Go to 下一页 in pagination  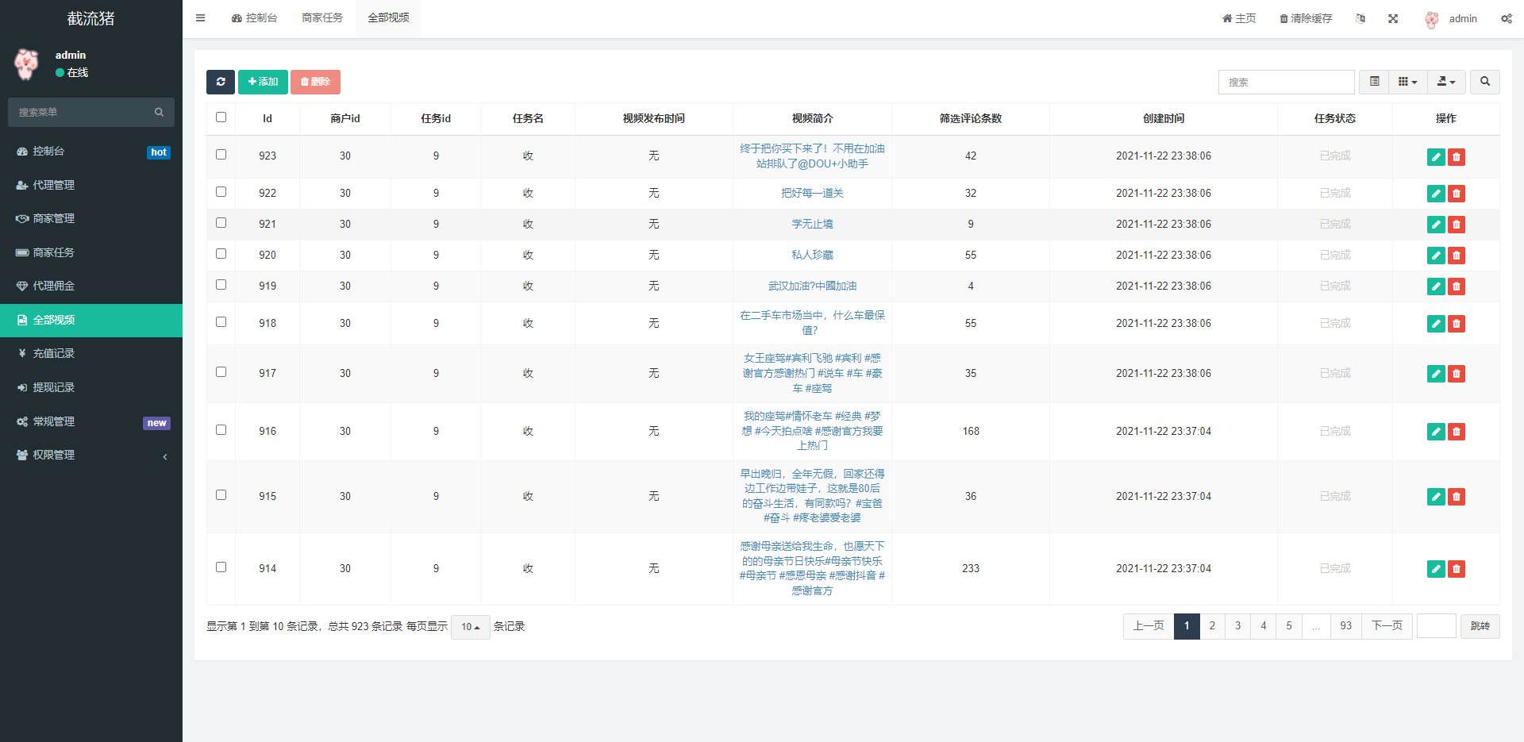click(x=1387, y=626)
